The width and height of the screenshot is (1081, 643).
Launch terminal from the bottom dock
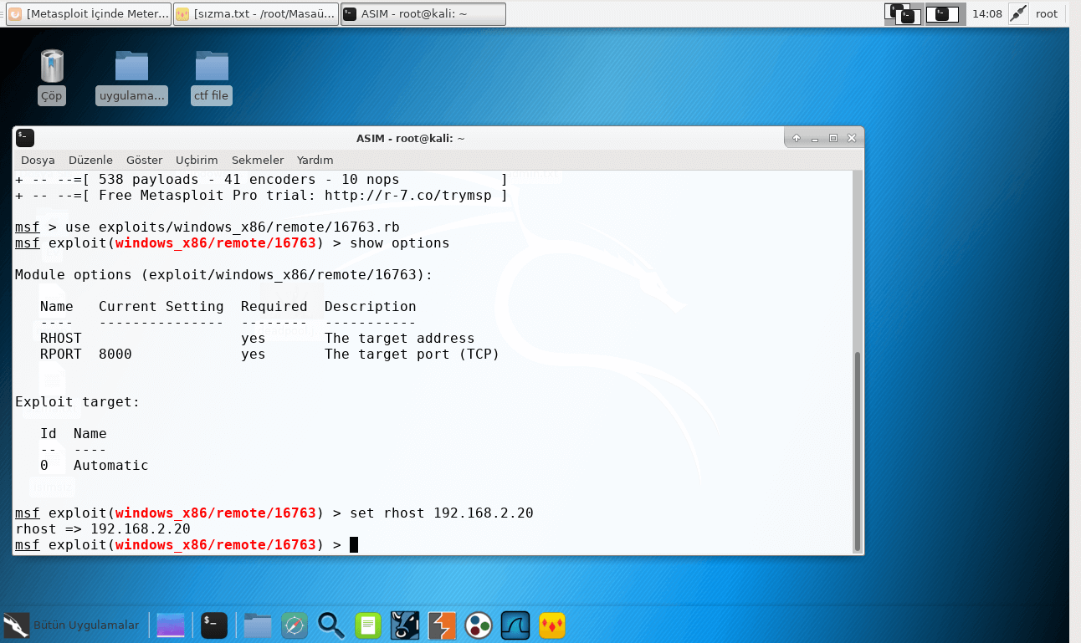[x=214, y=625]
